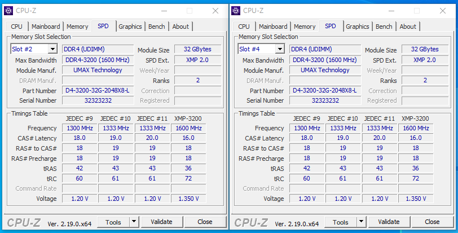Click the Part Number field in left window

pyautogui.click(x=96, y=91)
